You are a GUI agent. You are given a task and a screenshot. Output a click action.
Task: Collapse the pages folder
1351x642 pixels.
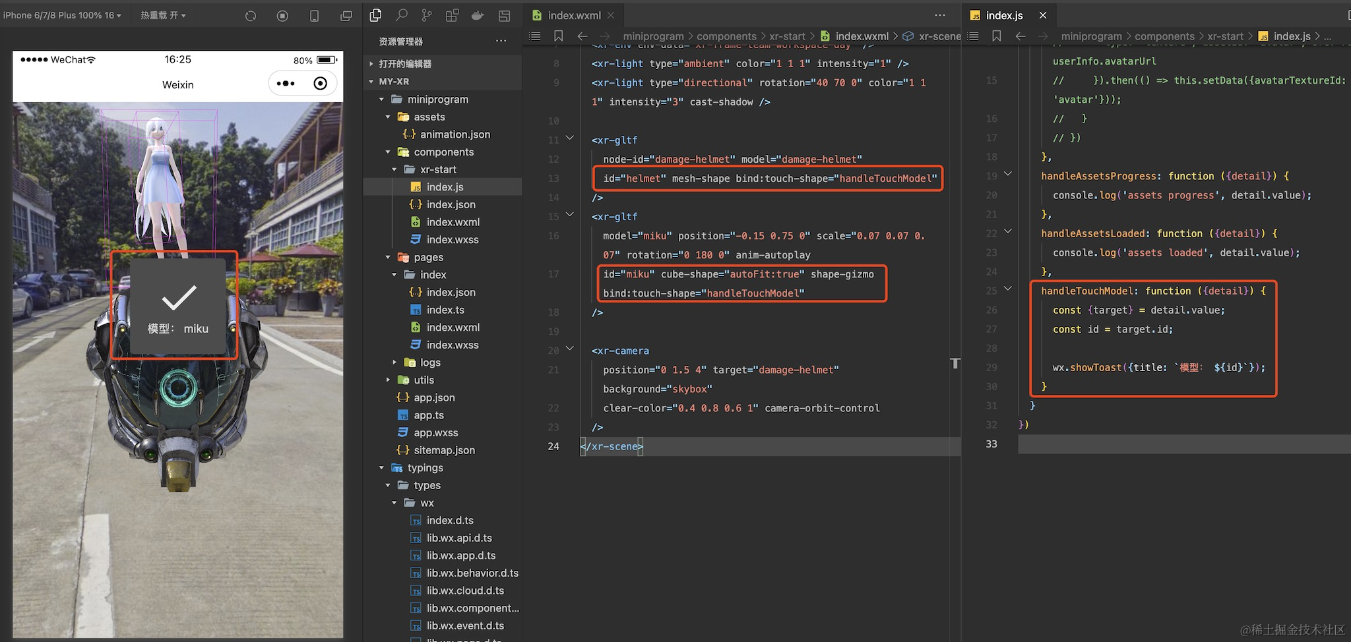(x=388, y=257)
